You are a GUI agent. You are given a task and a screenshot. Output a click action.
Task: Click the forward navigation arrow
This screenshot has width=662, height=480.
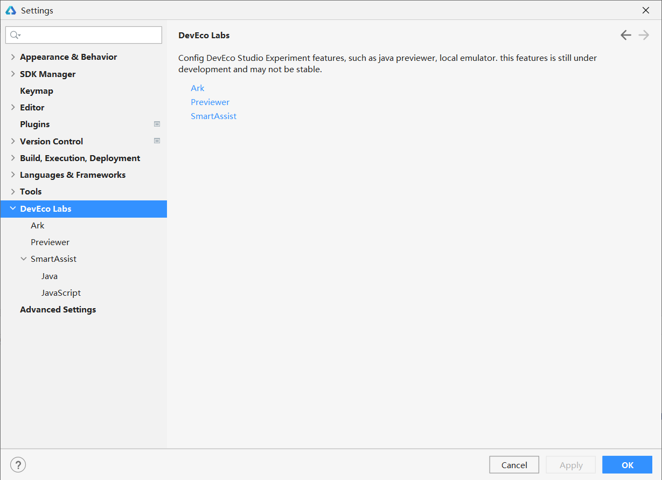pyautogui.click(x=644, y=35)
